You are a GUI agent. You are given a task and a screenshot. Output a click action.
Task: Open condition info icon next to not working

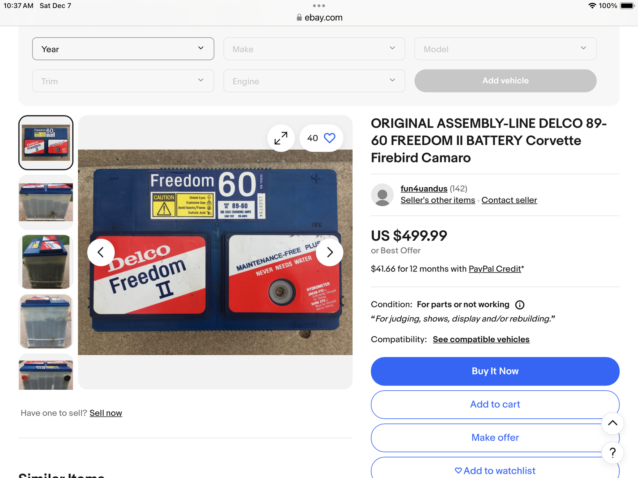click(x=520, y=305)
